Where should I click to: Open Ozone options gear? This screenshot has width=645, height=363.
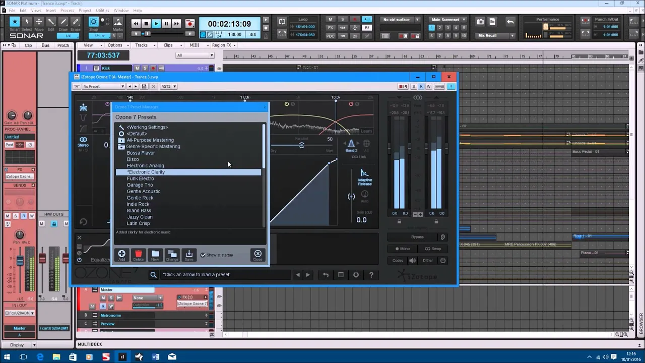point(356,275)
